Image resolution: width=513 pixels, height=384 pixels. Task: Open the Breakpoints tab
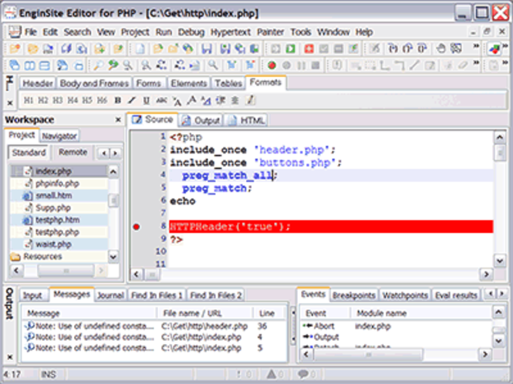353,295
